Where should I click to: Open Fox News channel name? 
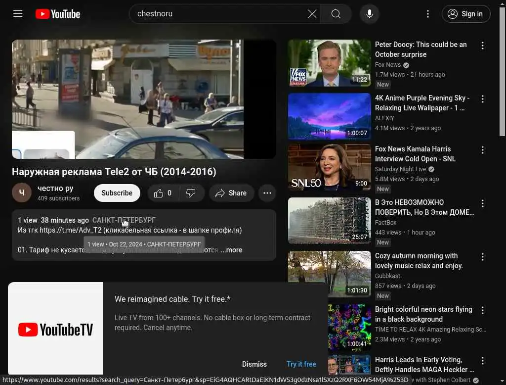pyautogui.click(x=387, y=65)
